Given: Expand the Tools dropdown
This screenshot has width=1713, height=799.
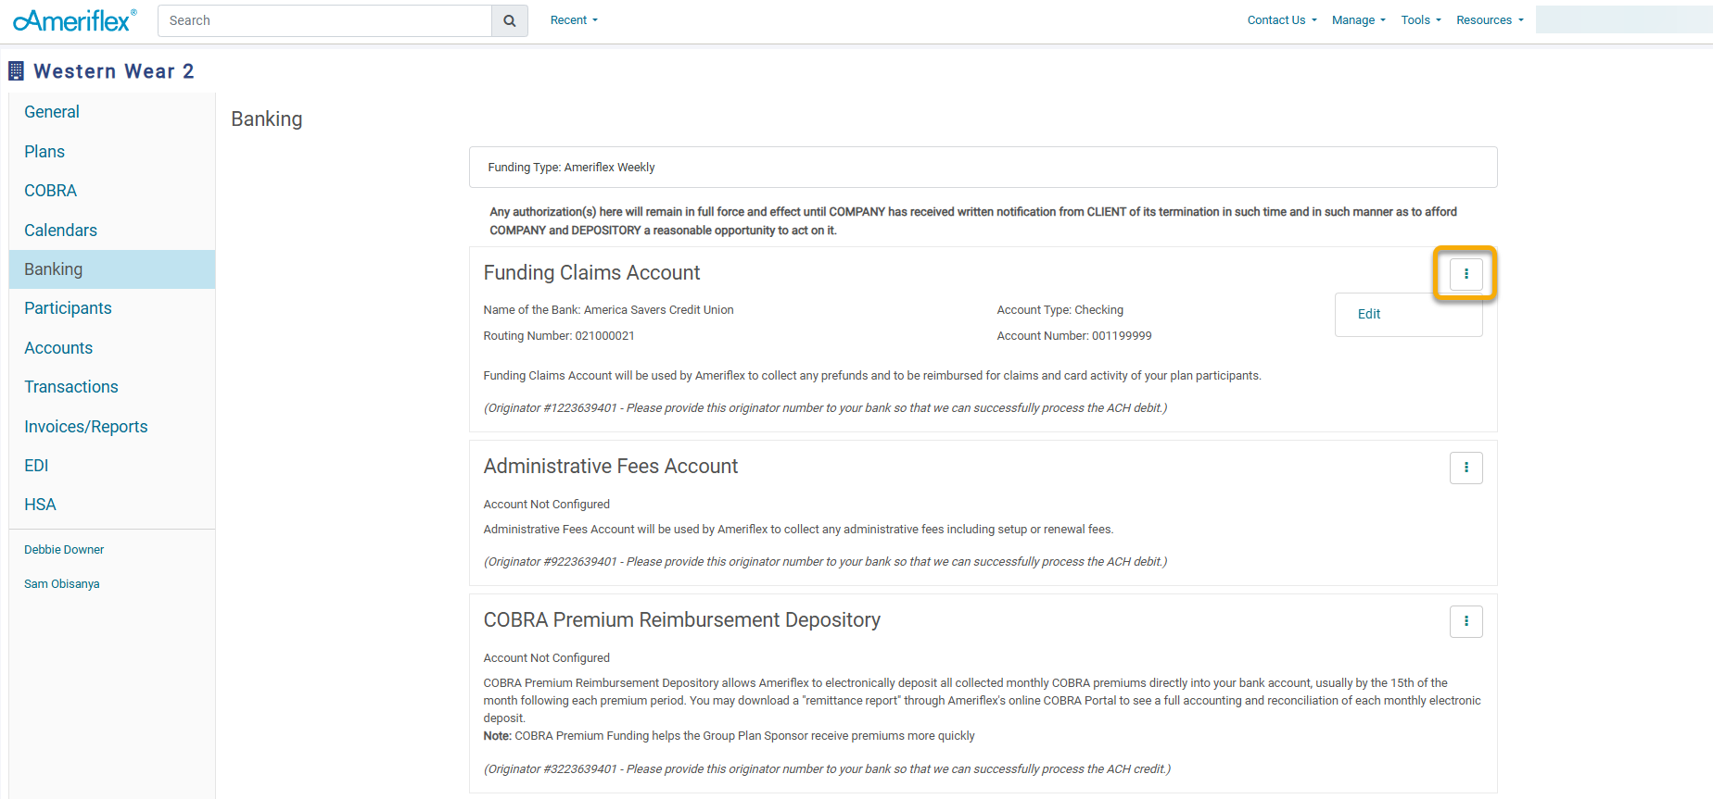Looking at the screenshot, I should (1421, 20).
